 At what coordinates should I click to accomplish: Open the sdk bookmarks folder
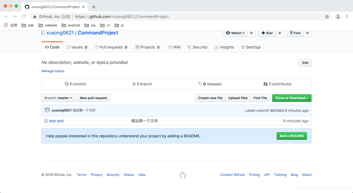coord(28,25)
